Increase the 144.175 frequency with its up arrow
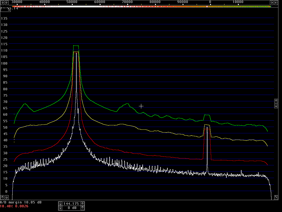This screenshot has width=282, height=212. tap(83, 204)
